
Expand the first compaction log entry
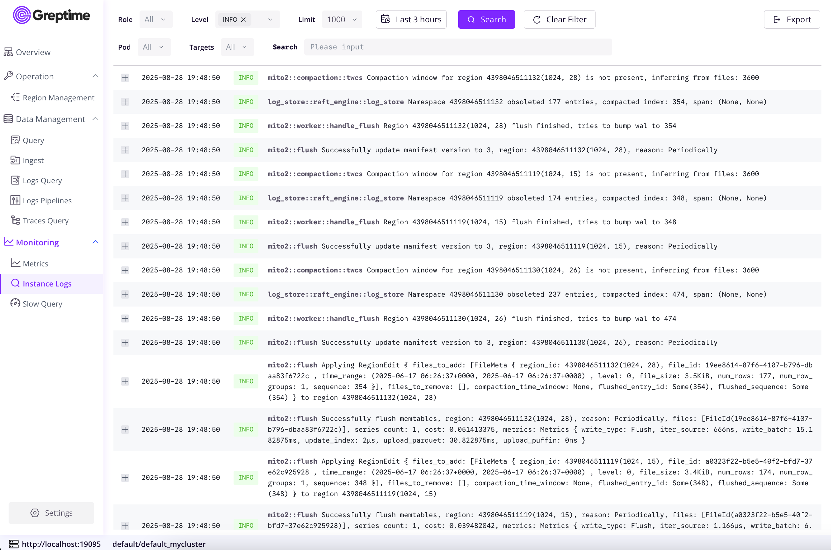pos(125,78)
